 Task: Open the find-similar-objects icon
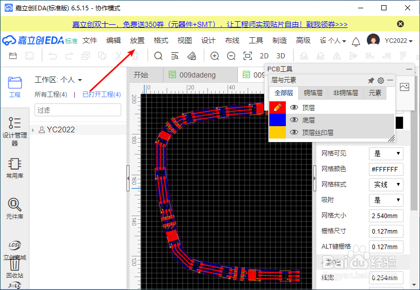pos(174,56)
